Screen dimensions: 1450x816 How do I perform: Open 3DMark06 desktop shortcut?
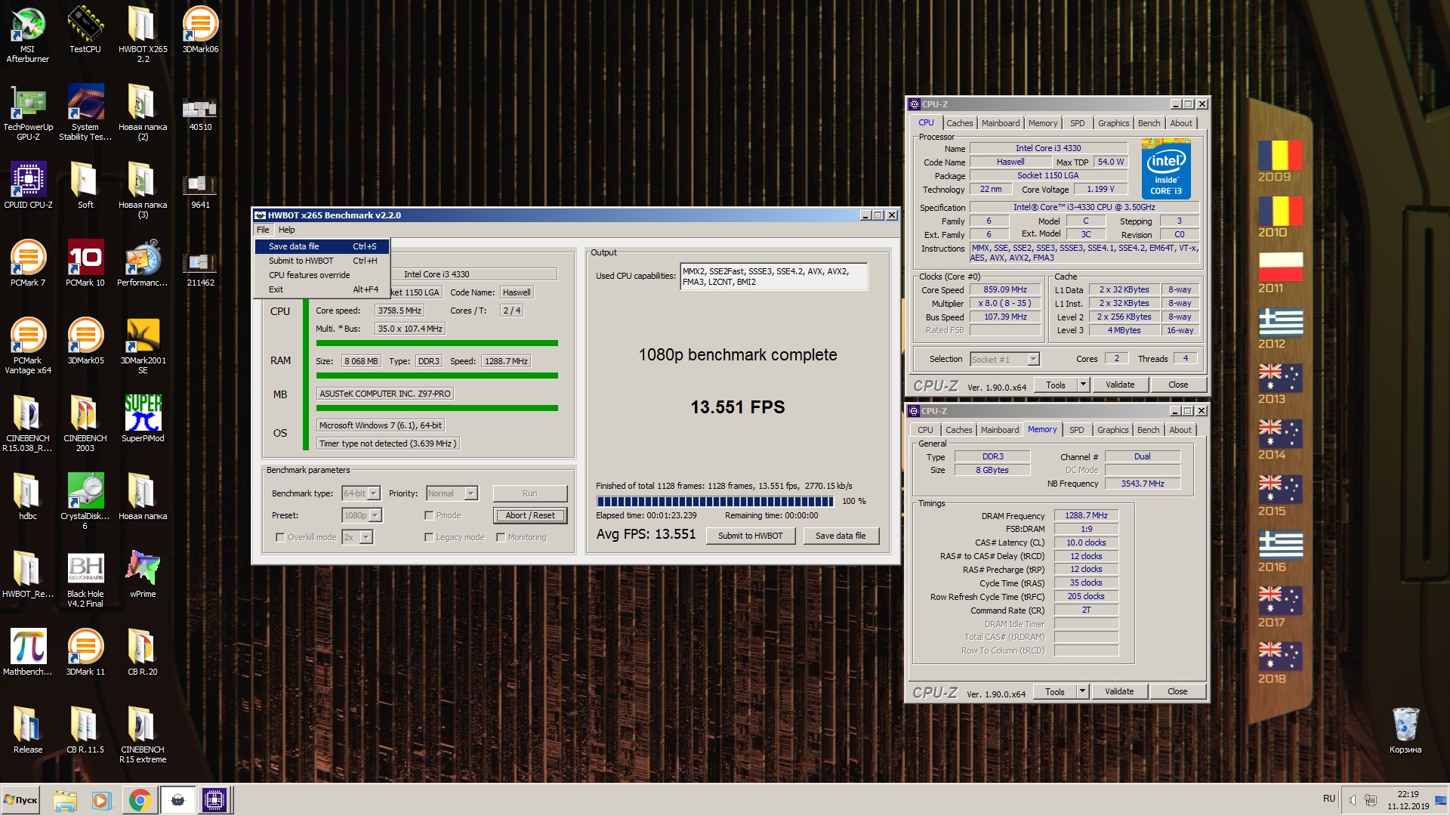pos(200,29)
